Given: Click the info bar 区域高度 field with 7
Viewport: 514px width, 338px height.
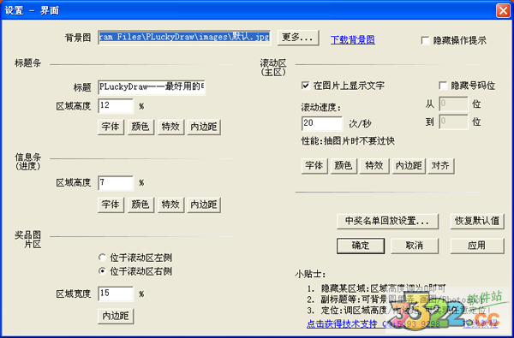Looking at the screenshot, I should (116, 183).
